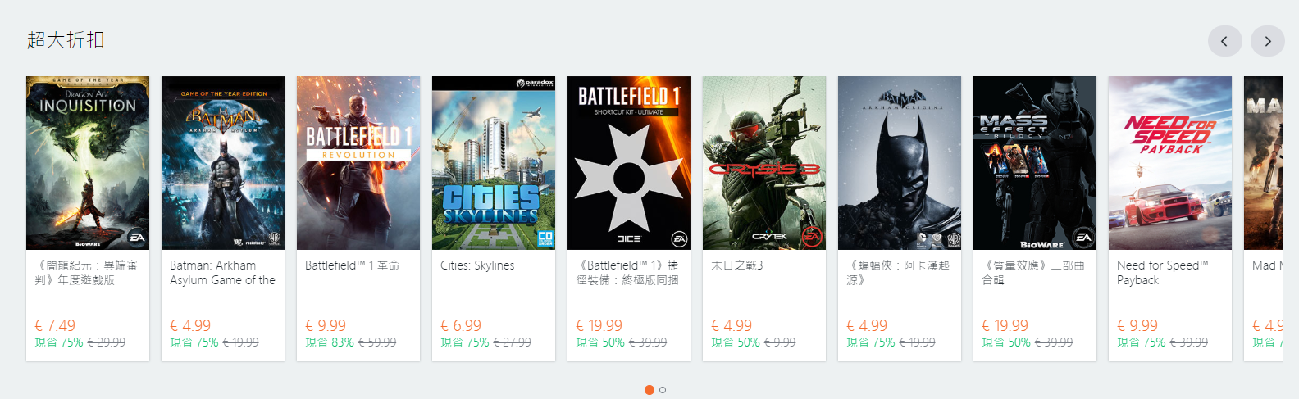Open the partially visible Mad Max cover

(x=1264, y=163)
